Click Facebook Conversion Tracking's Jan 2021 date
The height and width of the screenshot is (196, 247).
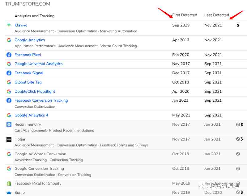click(180, 100)
